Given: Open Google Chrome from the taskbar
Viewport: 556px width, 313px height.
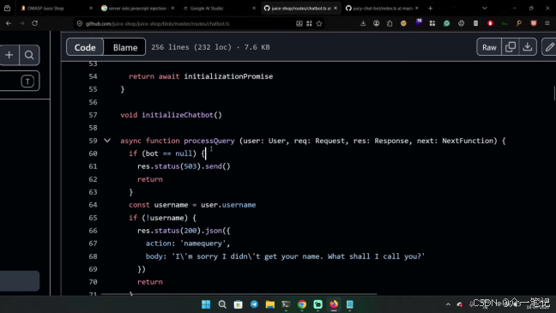Looking at the screenshot, I should point(302,304).
